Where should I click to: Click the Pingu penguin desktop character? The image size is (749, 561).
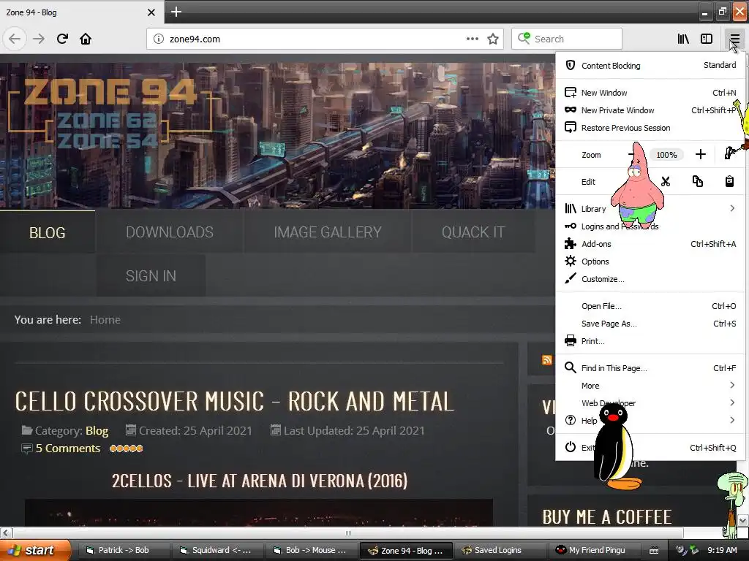click(x=616, y=448)
